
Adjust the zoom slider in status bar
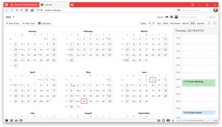pos(193,120)
